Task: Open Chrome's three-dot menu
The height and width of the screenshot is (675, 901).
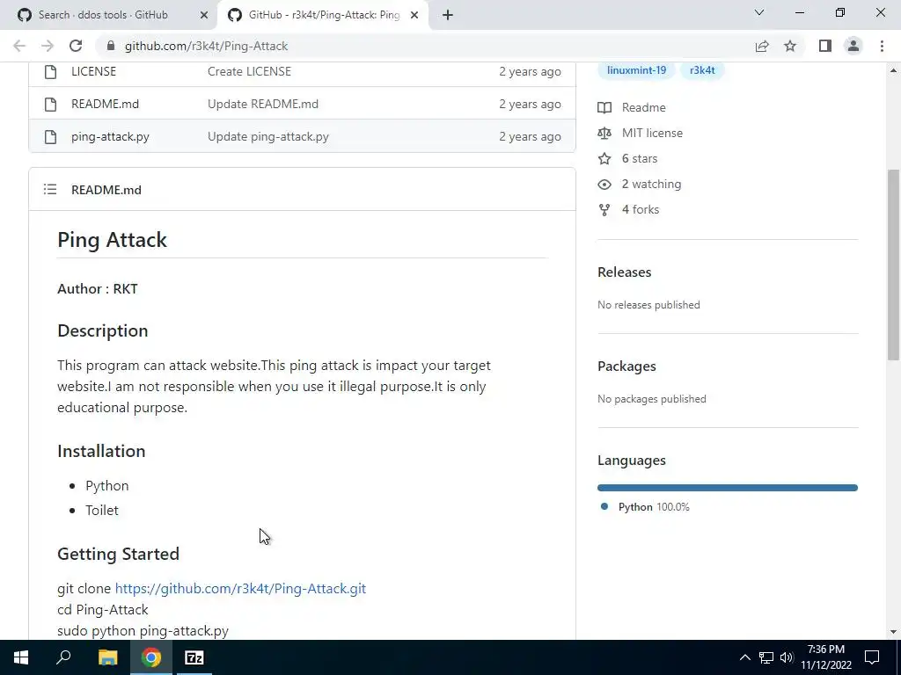Action: tap(882, 46)
